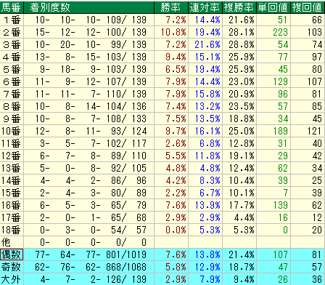Click the 109/ 139 count in 1番 row
This screenshot has height=285, width=325.
(x=126, y=20)
